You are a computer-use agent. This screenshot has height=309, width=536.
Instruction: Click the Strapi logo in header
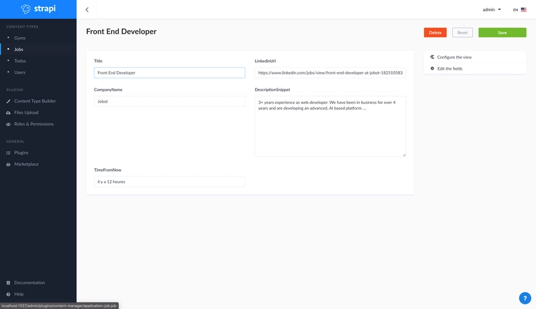pos(38,9)
